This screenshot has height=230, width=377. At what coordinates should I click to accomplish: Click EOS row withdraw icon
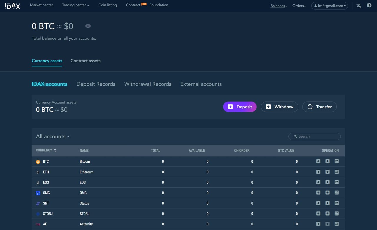[x=328, y=182]
